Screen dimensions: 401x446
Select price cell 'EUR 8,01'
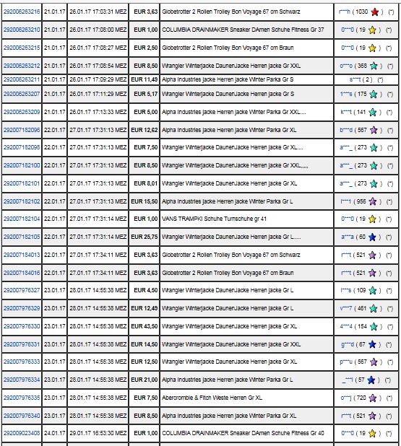(144, 183)
